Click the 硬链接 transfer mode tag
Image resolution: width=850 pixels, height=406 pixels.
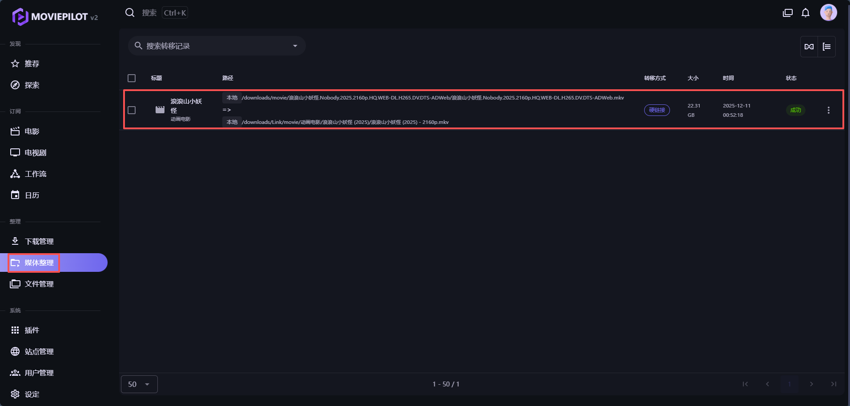tap(657, 110)
